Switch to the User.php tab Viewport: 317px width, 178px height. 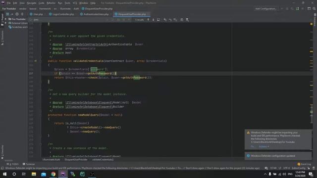point(36,14)
